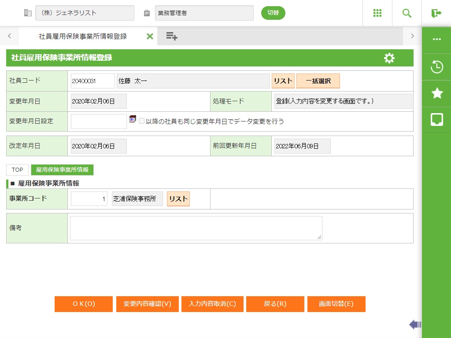Select the 雇用保険事業所情報 tab
Screen dimensions: 451x338
[x=62, y=170]
